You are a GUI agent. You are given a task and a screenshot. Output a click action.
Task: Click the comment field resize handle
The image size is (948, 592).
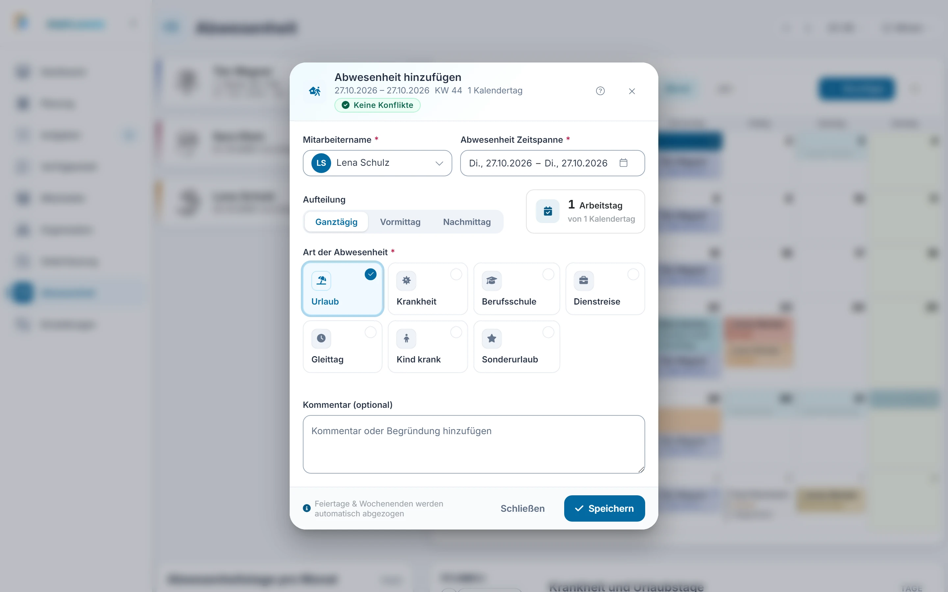641,469
